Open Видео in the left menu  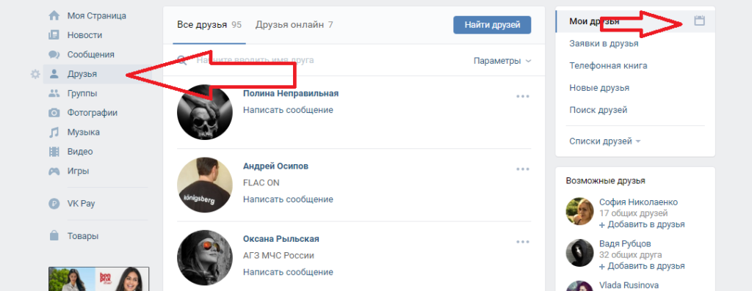point(80,152)
